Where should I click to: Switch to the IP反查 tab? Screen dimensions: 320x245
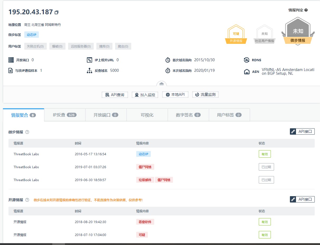pos(65,115)
